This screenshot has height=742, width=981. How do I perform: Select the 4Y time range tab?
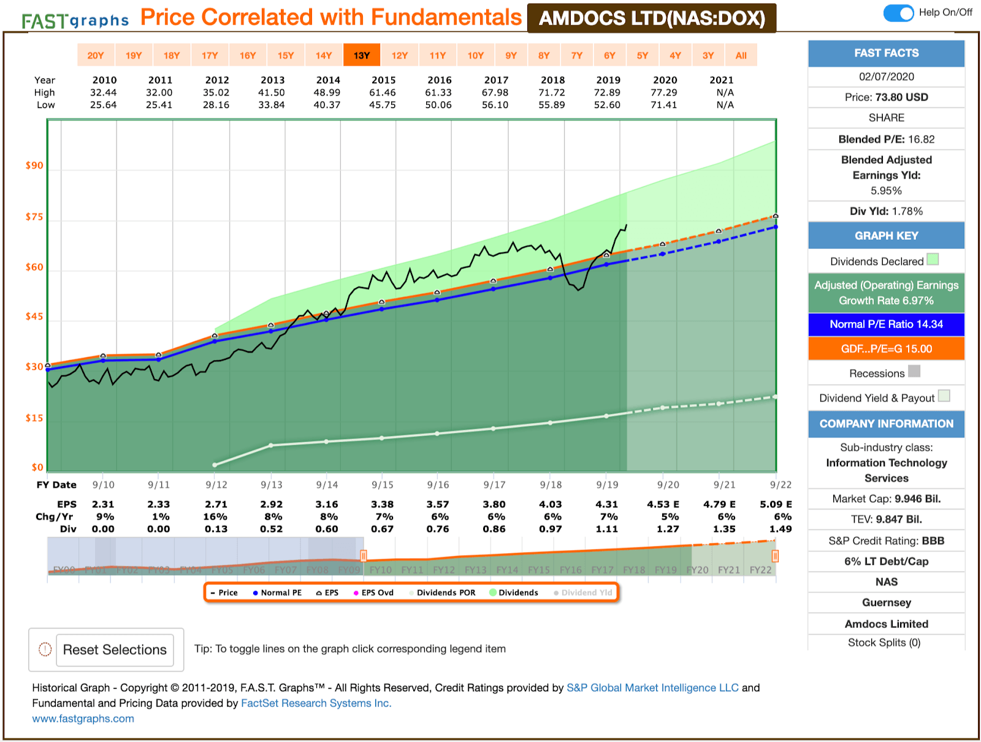point(675,55)
